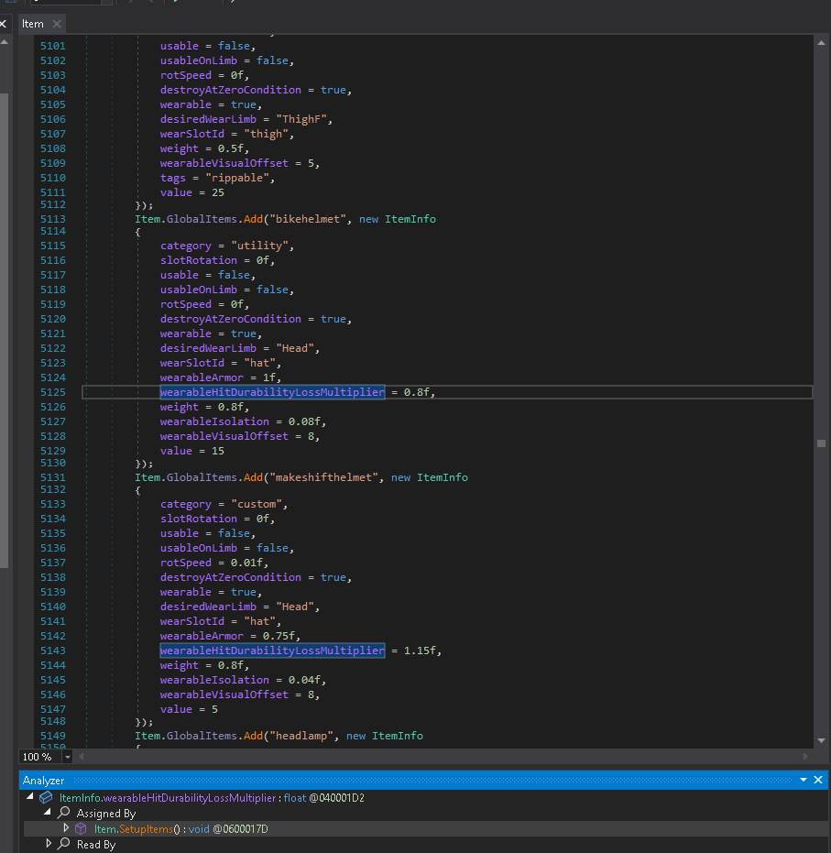Image resolution: width=831 pixels, height=853 pixels.
Task: Click GlobalItems on line 5131
Action: click(x=202, y=477)
